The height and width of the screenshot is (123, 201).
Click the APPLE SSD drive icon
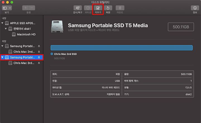[x=7, y=23]
